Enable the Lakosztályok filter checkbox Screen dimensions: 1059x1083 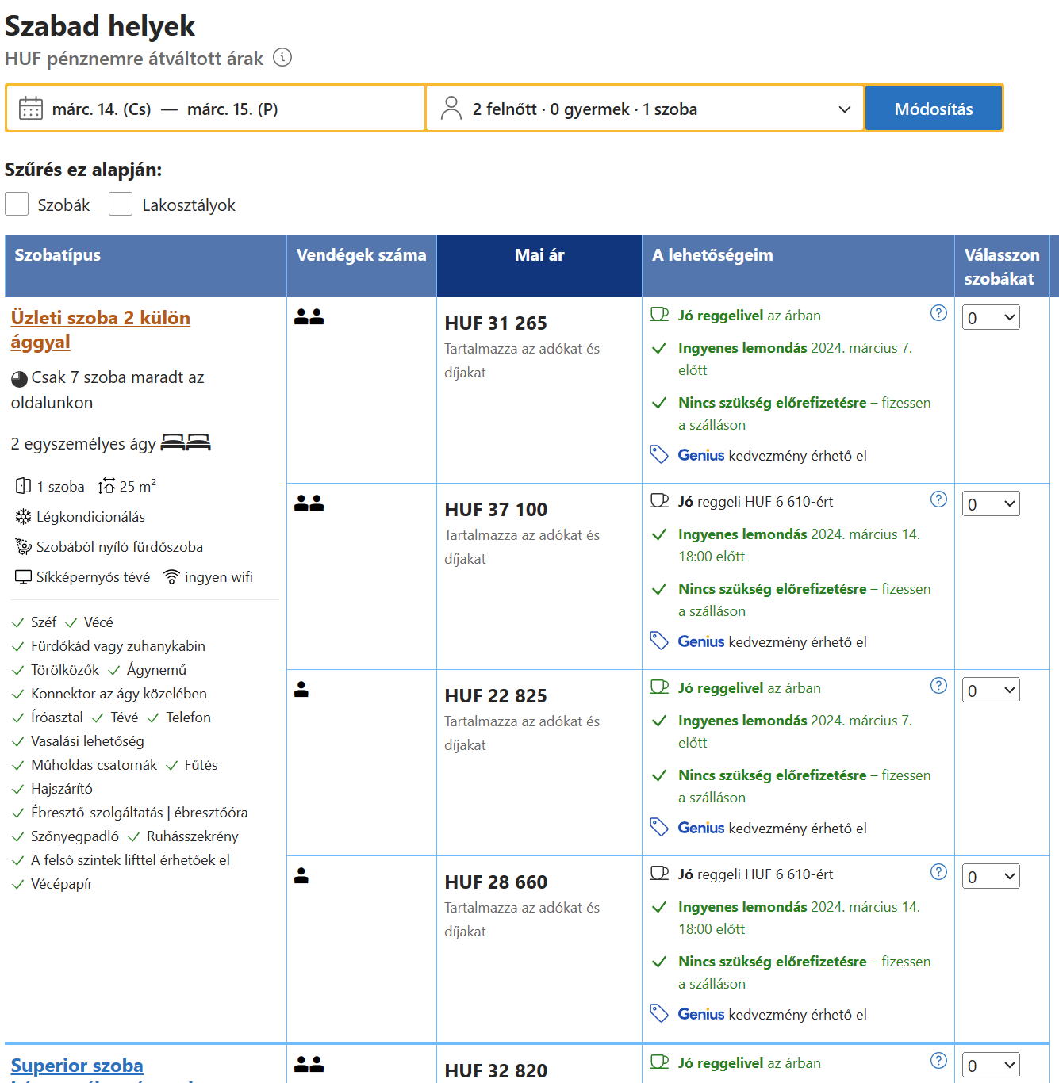pos(121,205)
